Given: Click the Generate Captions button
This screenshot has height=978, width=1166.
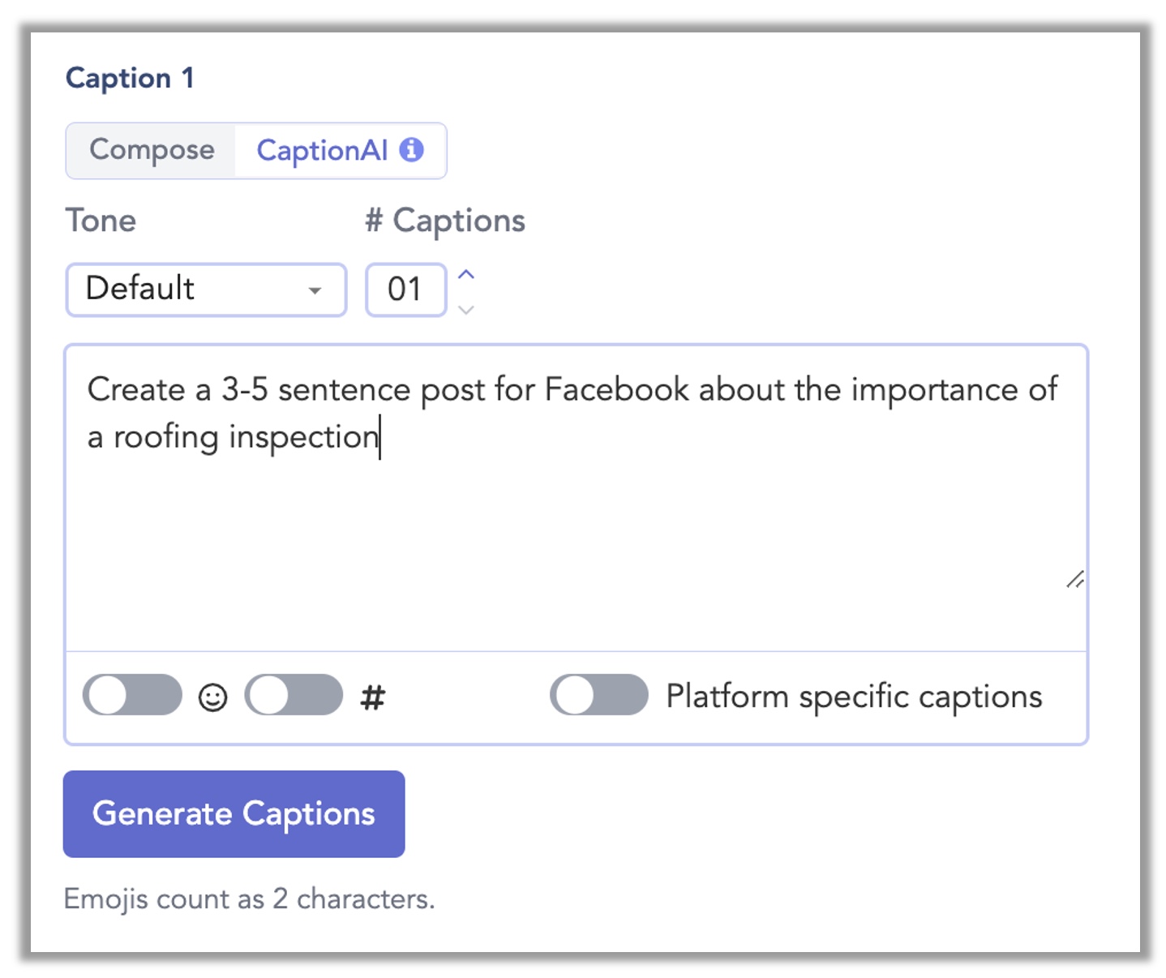Looking at the screenshot, I should tap(234, 813).
